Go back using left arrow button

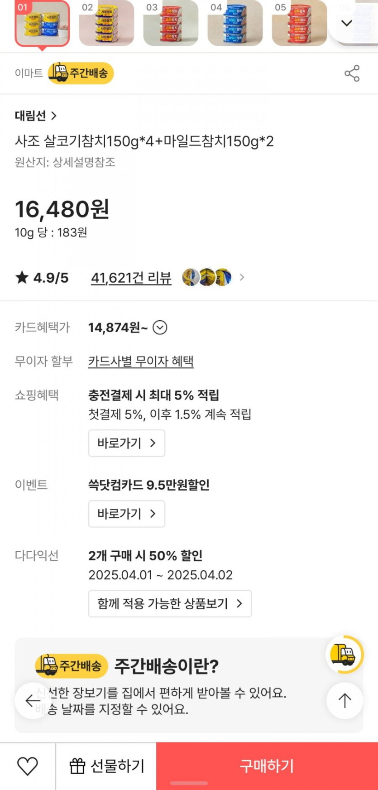pyautogui.click(x=33, y=700)
